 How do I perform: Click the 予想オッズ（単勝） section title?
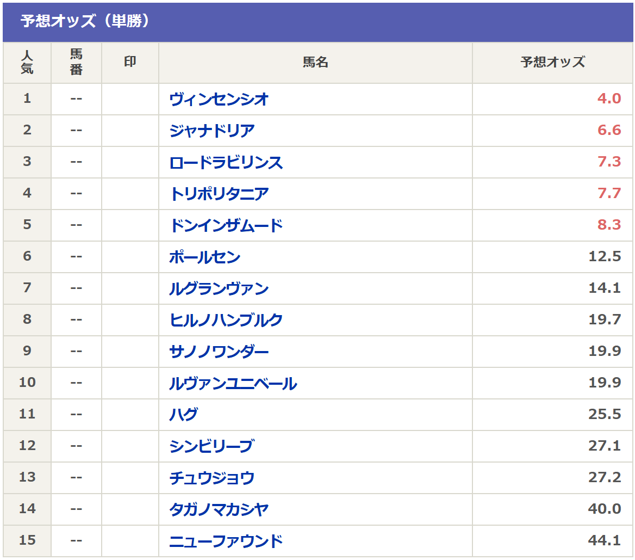point(85,21)
